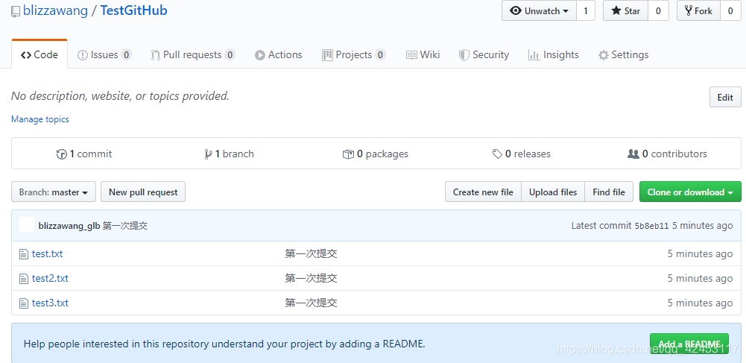The image size is (746, 363).
Task: Open the Pull requests tab
Action: [193, 54]
